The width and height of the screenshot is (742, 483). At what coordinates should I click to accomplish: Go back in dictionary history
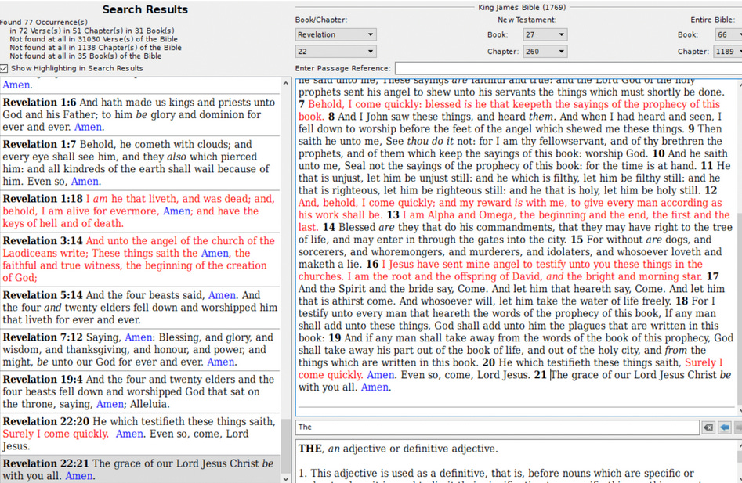coord(724,427)
